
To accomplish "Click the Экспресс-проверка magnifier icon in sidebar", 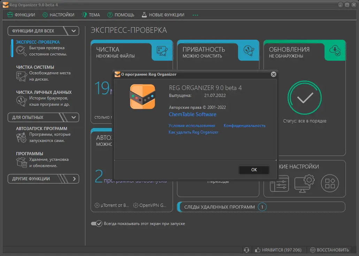I will point(21,51).
